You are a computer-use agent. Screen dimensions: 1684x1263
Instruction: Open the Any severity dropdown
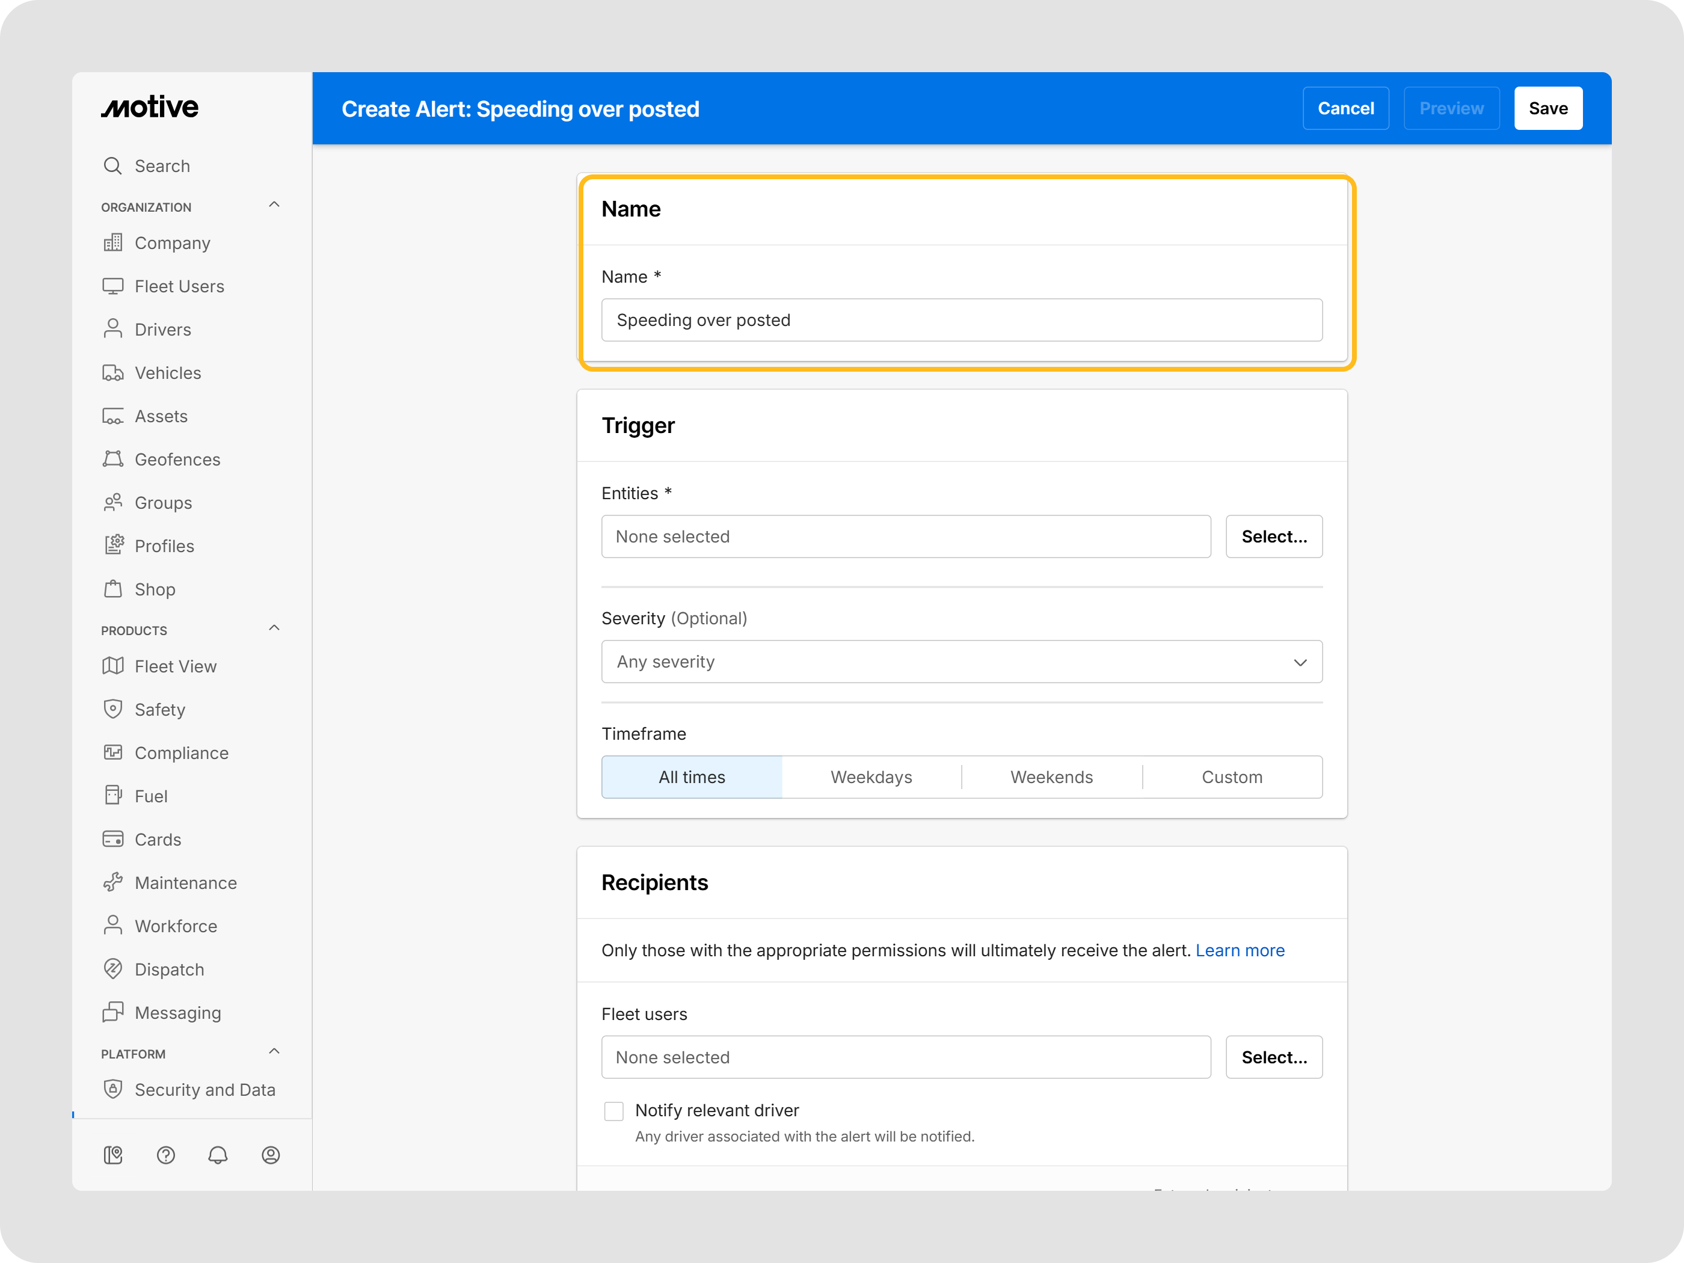(962, 662)
